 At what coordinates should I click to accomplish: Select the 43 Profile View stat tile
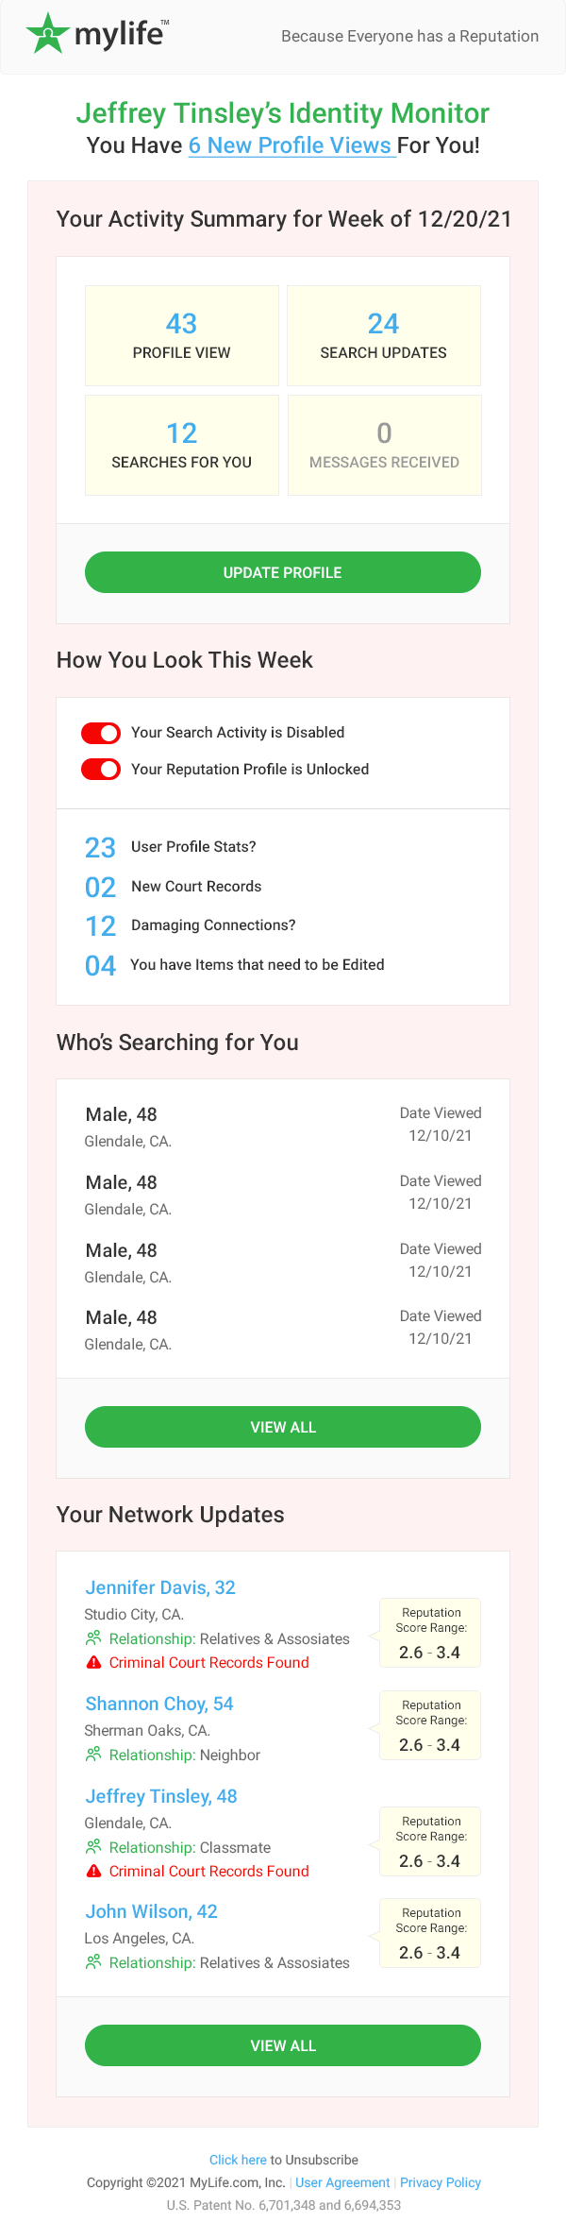(x=182, y=335)
